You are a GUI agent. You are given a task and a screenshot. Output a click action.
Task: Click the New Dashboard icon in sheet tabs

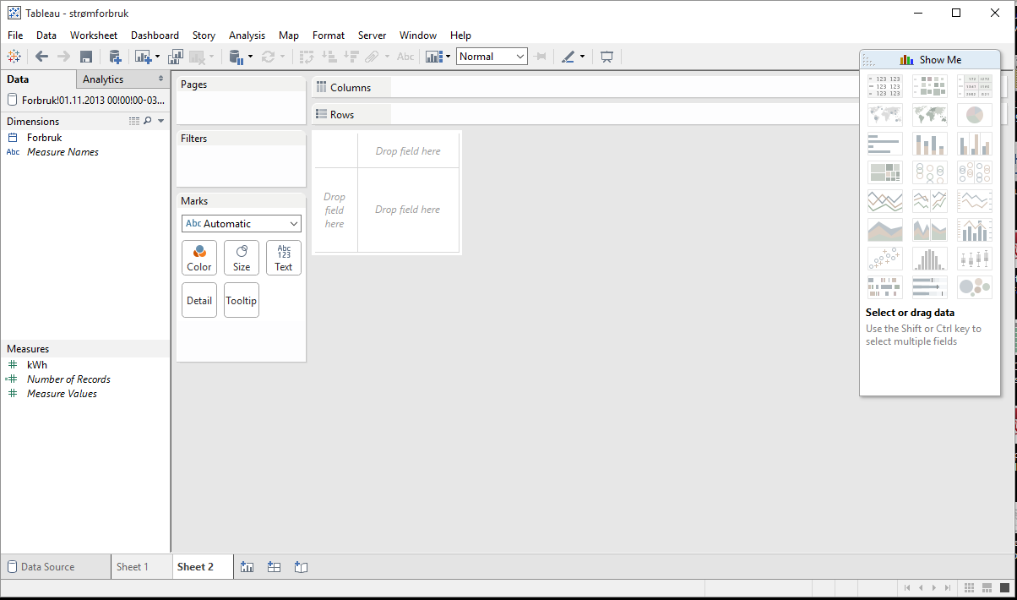[x=274, y=567]
